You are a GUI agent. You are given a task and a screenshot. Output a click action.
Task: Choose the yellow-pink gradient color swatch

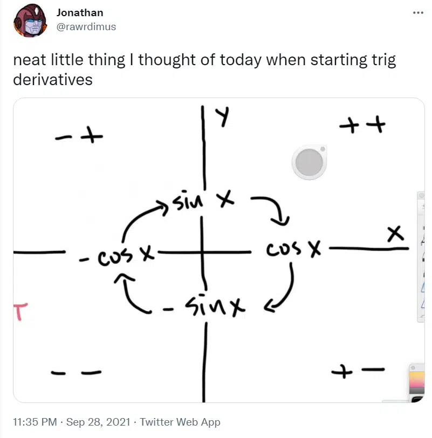point(417,379)
